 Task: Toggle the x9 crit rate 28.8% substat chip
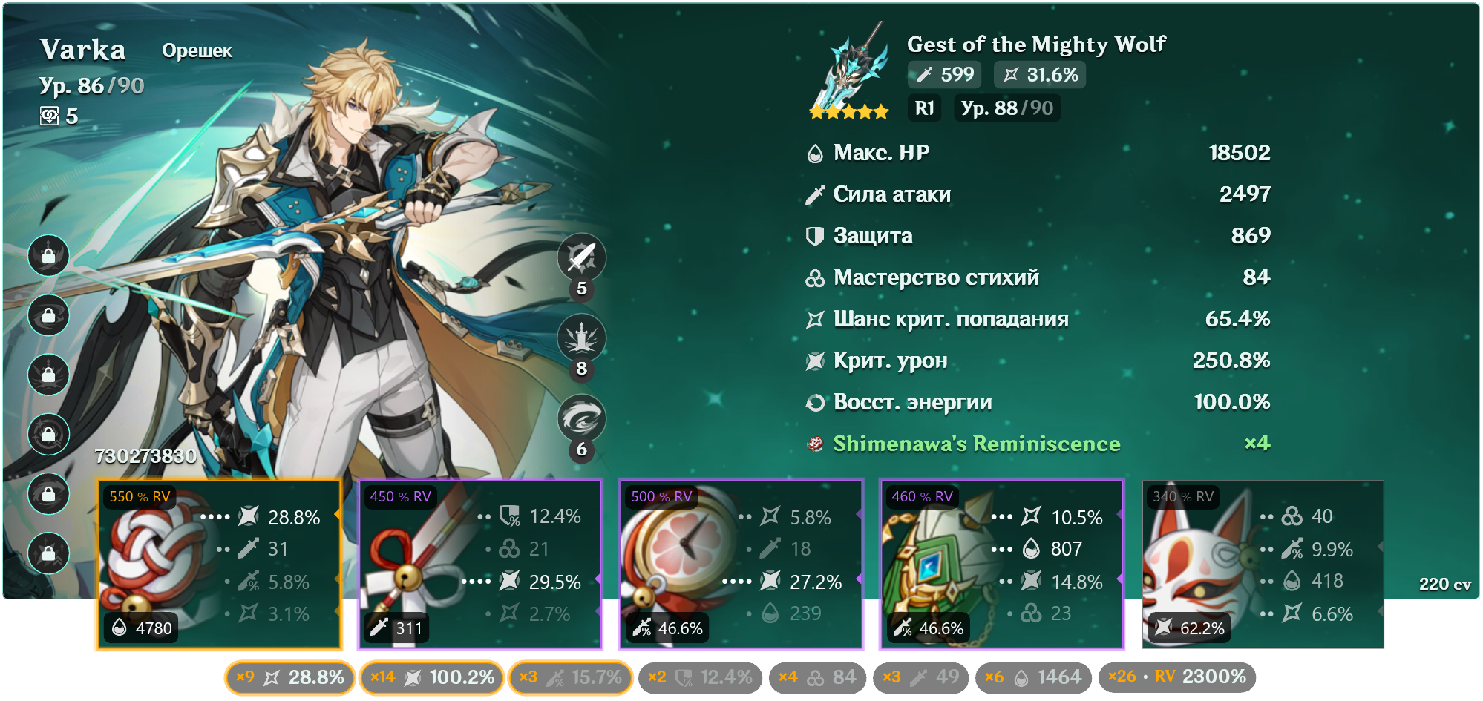[289, 677]
